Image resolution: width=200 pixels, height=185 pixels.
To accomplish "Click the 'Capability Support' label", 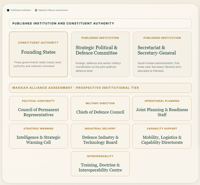I will click(x=162, y=129).
